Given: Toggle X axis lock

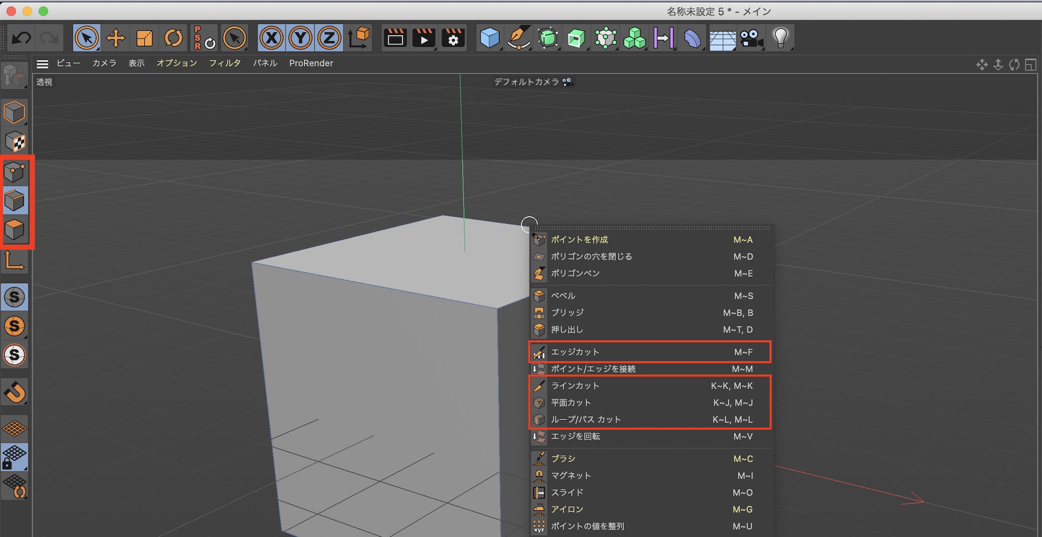Looking at the screenshot, I should pyautogui.click(x=271, y=38).
